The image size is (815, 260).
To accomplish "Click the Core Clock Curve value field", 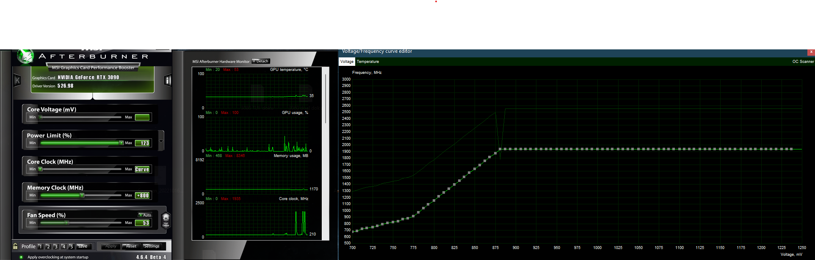I will (142, 169).
